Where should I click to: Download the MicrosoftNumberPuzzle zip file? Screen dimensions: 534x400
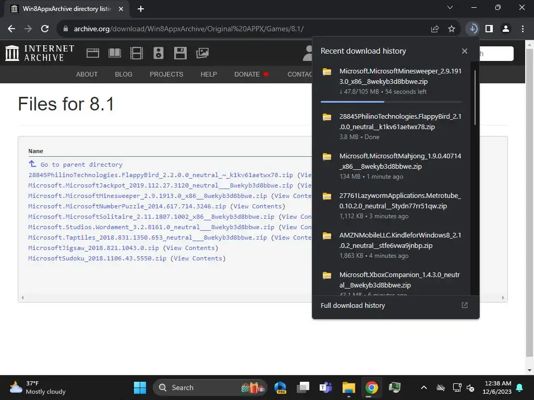tap(127, 206)
